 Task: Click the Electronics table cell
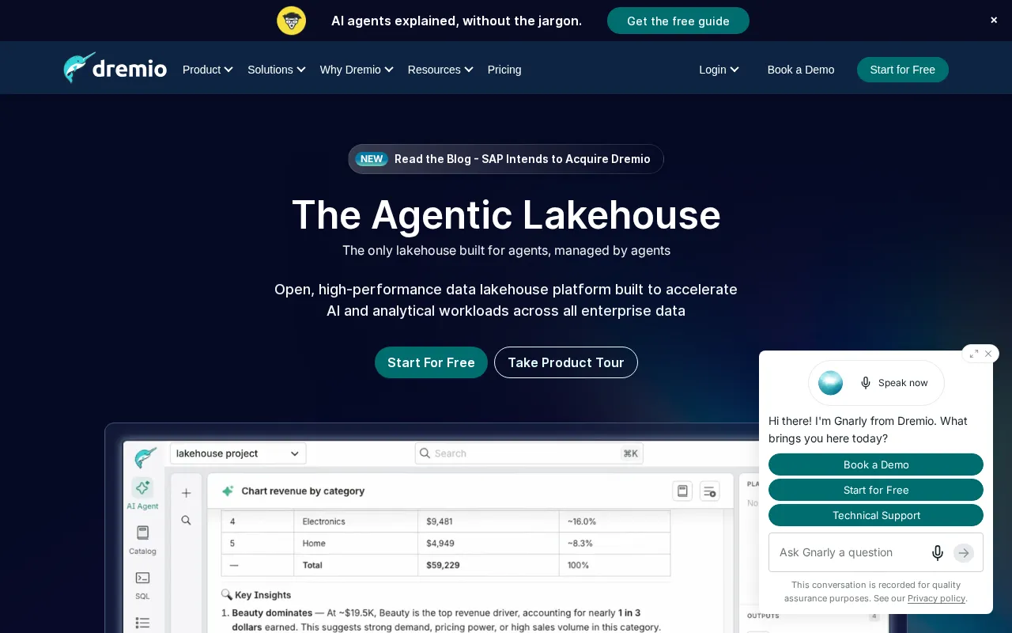[x=357, y=521]
